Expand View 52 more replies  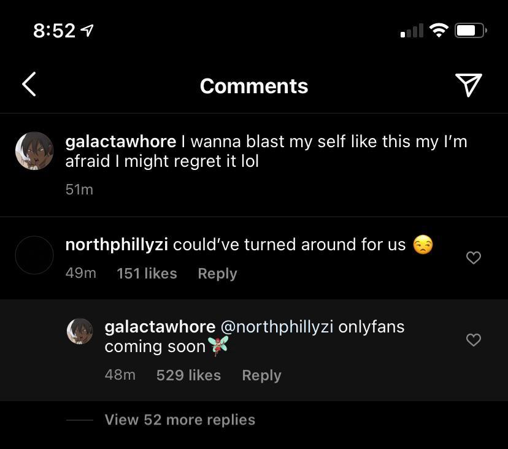pyautogui.click(x=180, y=420)
